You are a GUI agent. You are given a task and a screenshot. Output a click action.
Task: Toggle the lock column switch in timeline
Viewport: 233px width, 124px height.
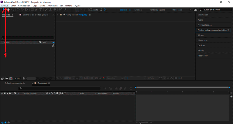pos(10,93)
